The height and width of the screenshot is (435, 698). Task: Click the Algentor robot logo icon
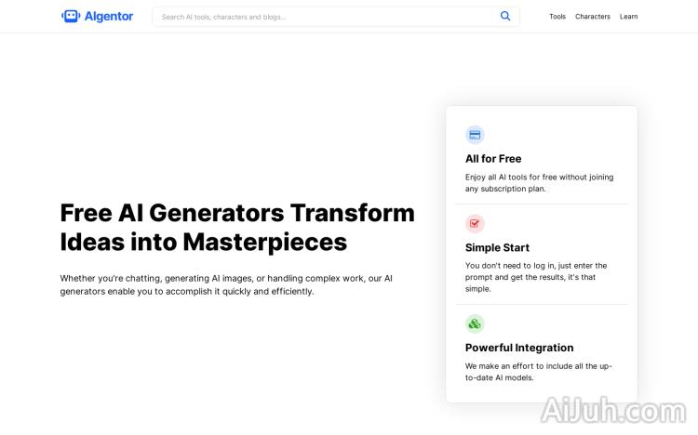pyautogui.click(x=71, y=16)
